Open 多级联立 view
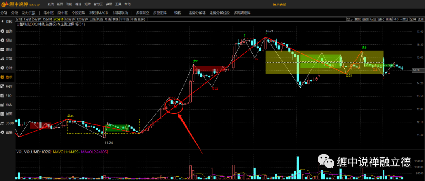The image size is (425, 181). click(x=142, y=13)
